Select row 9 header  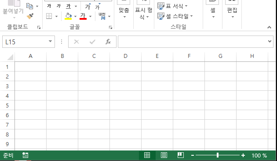click(7, 144)
